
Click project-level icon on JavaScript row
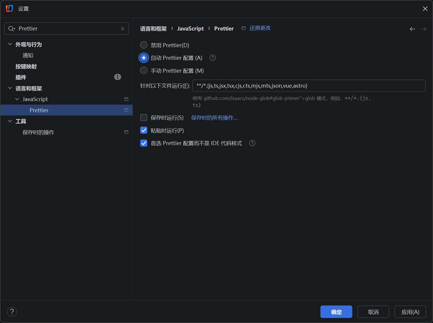126,99
